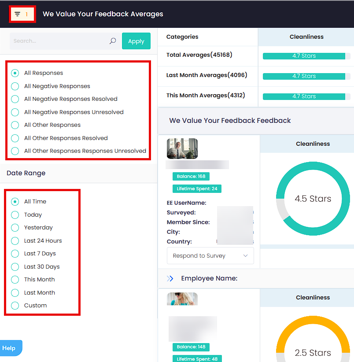Select Today date range
This screenshot has height=362, width=354.
click(x=15, y=215)
